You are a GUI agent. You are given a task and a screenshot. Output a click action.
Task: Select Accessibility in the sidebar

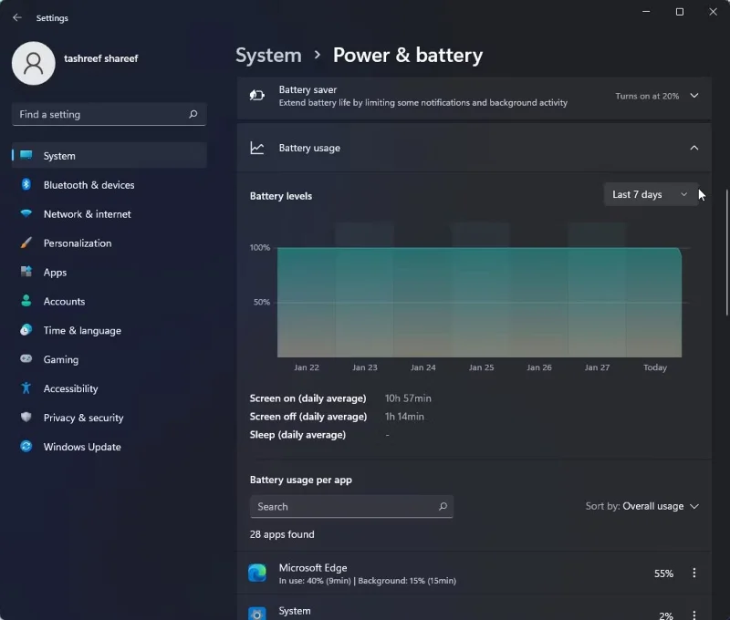pyautogui.click(x=68, y=388)
